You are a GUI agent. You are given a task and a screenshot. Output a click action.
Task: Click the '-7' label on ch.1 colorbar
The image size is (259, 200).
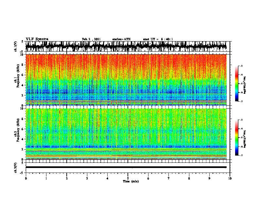241,101
